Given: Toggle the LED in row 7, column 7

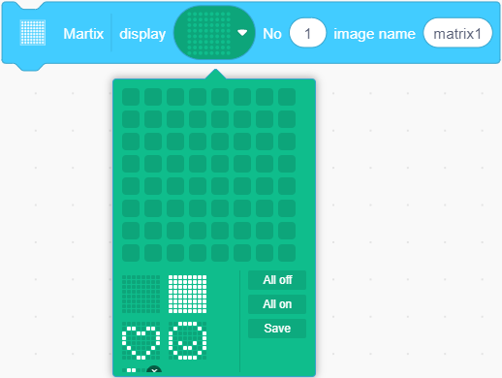Looking at the screenshot, I should tap(265, 231).
